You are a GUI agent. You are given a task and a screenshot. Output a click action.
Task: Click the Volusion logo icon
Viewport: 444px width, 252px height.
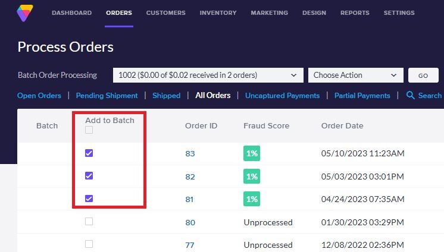[25, 13]
